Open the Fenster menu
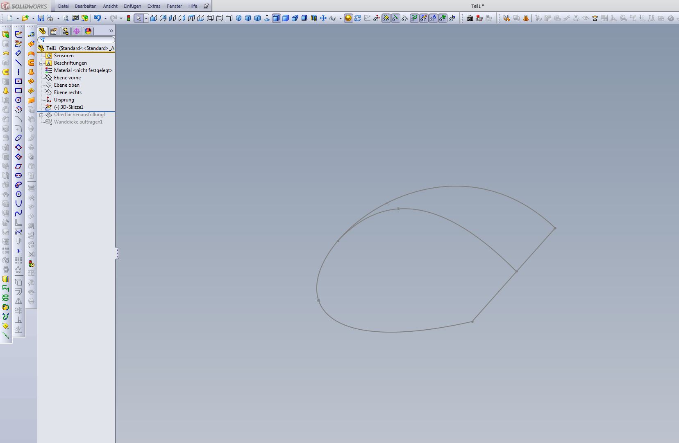The image size is (679, 443). 174,6
